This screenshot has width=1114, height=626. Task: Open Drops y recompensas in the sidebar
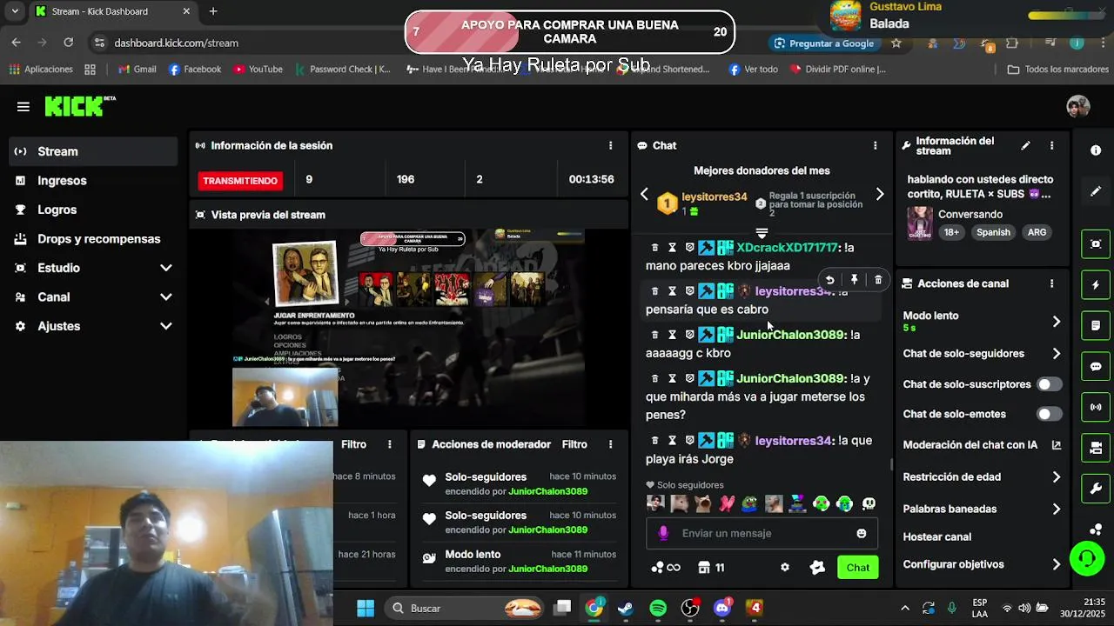tap(93, 239)
